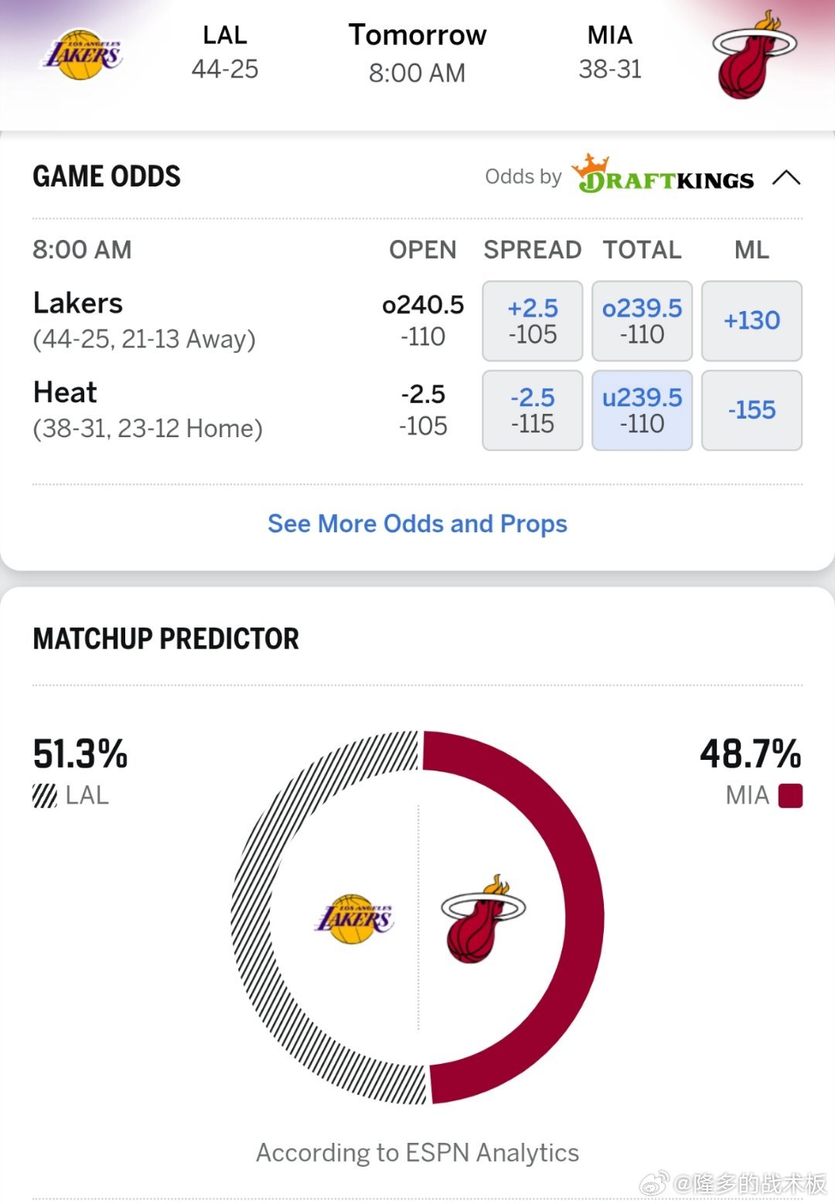Viewport: 835px width, 1204px height.
Task: Open the Heat -155 moneyline odds
Action: pos(751,410)
